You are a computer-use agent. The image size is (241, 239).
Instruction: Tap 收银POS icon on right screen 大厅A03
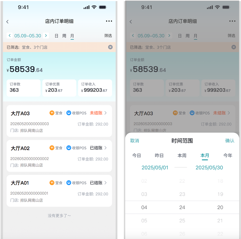pos(192,113)
